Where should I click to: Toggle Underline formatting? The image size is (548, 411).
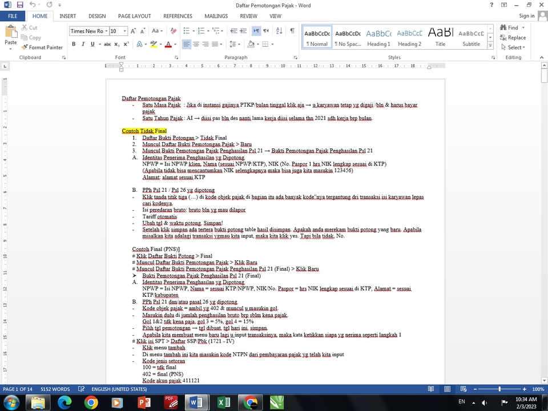pos(92,44)
